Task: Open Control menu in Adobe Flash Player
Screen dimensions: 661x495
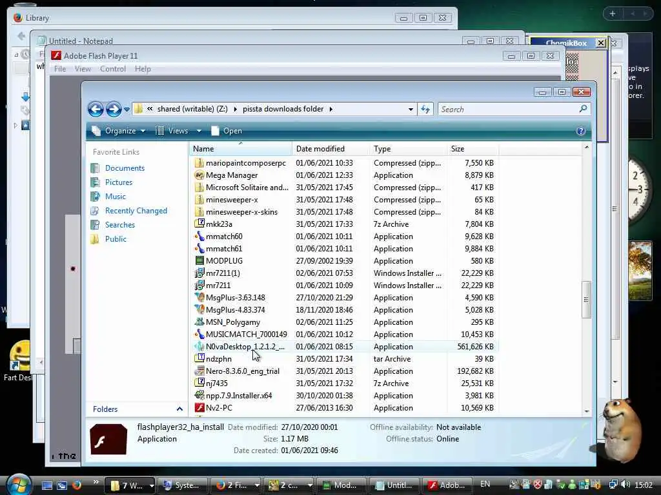Action: [112, 69]
